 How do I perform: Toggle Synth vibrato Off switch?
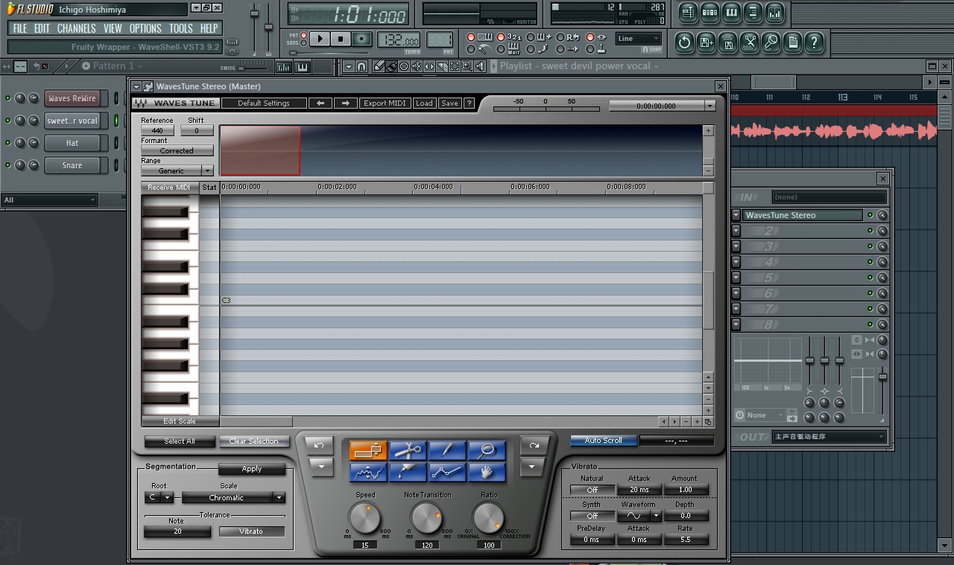[592, 515]
